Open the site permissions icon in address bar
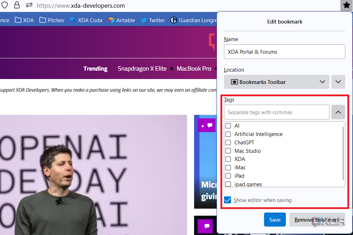Image resolution: width=353 pixels, height=235 pixels. pos(29,5)
